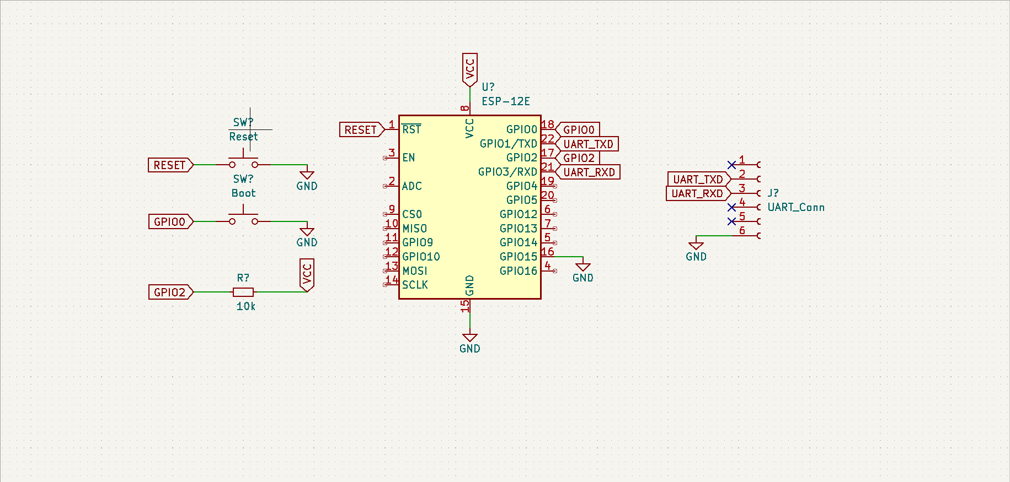
Task: Click the R? resistor reference text
Action: [x=243, y=278]
